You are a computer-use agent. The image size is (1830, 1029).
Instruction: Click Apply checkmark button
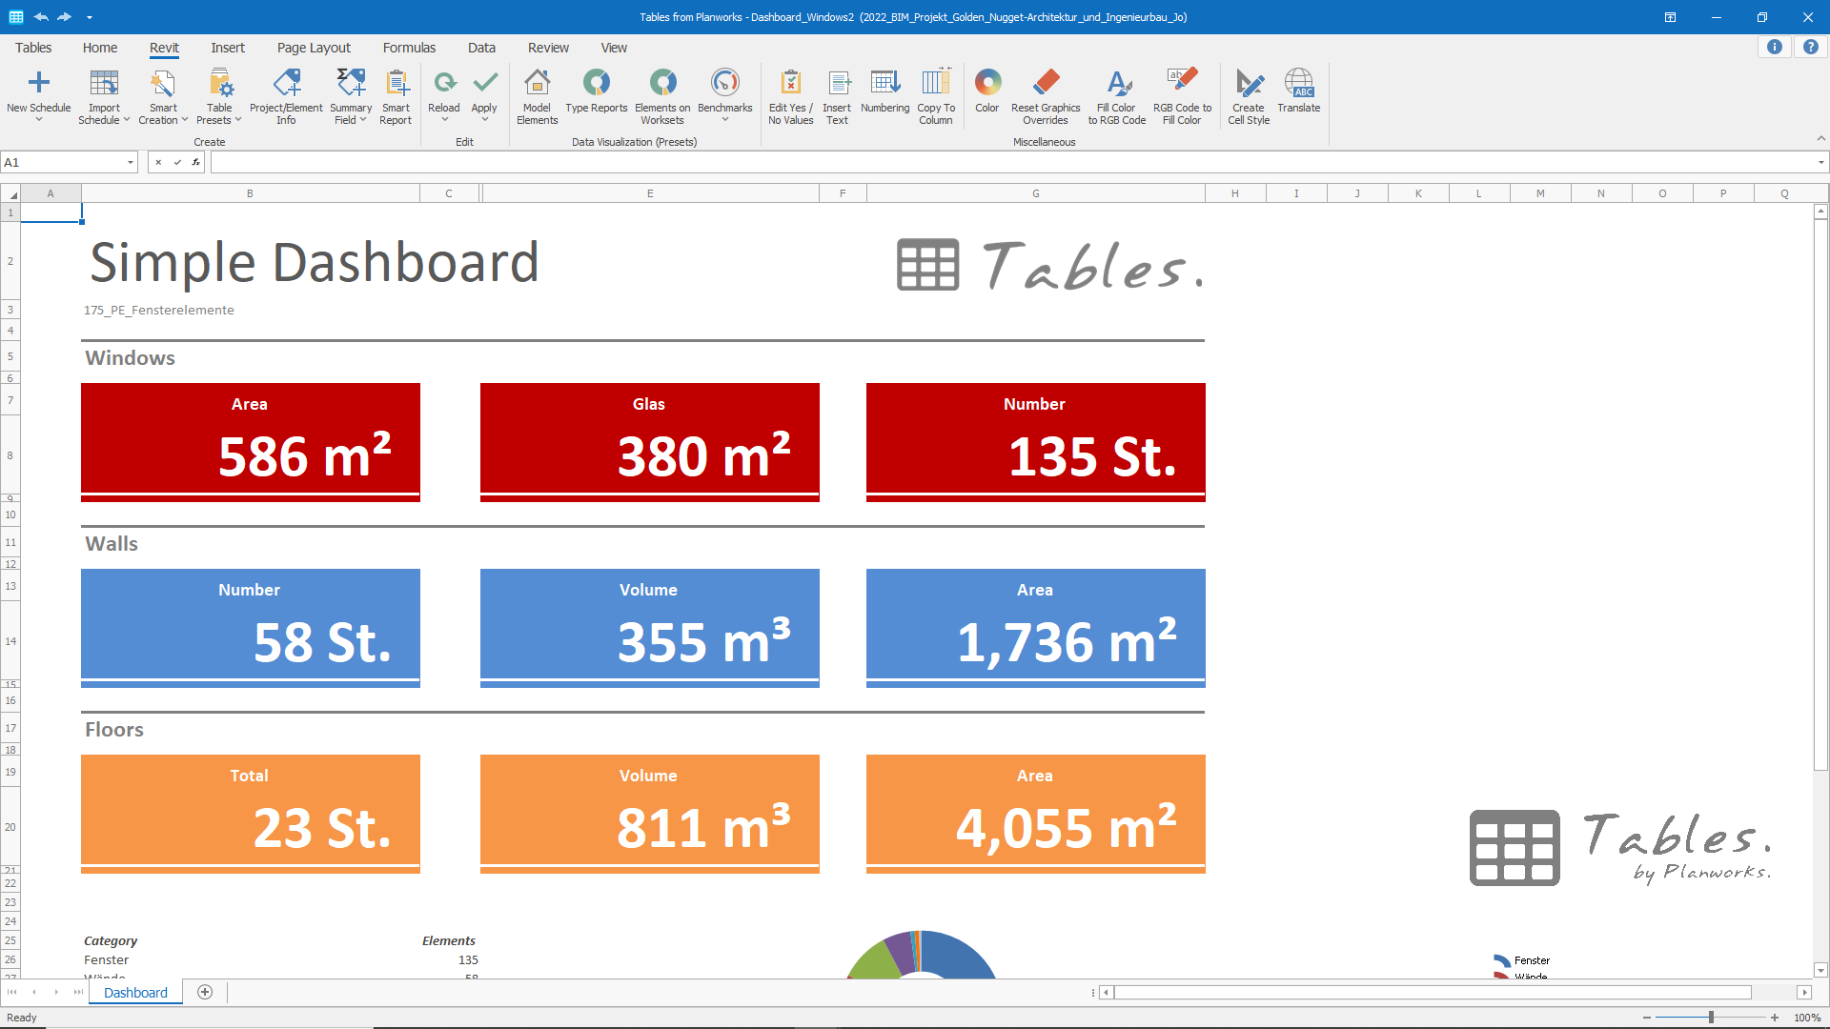[484, 83]
